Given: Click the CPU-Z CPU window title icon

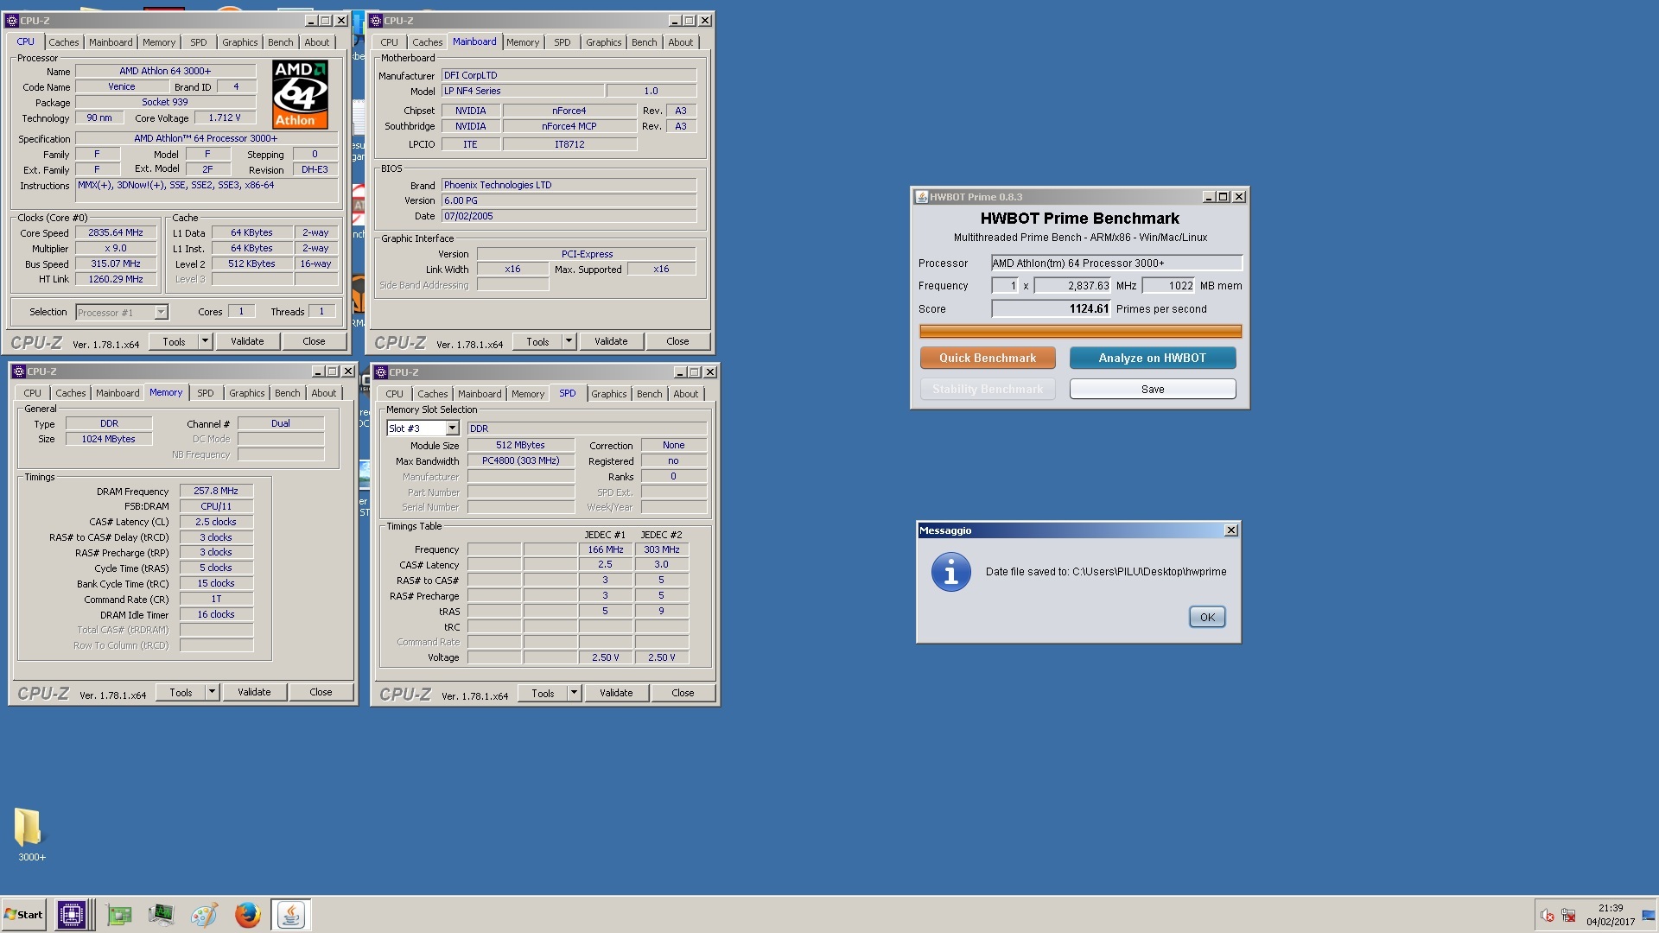Looking at the screenshot, I should (14, 20).
